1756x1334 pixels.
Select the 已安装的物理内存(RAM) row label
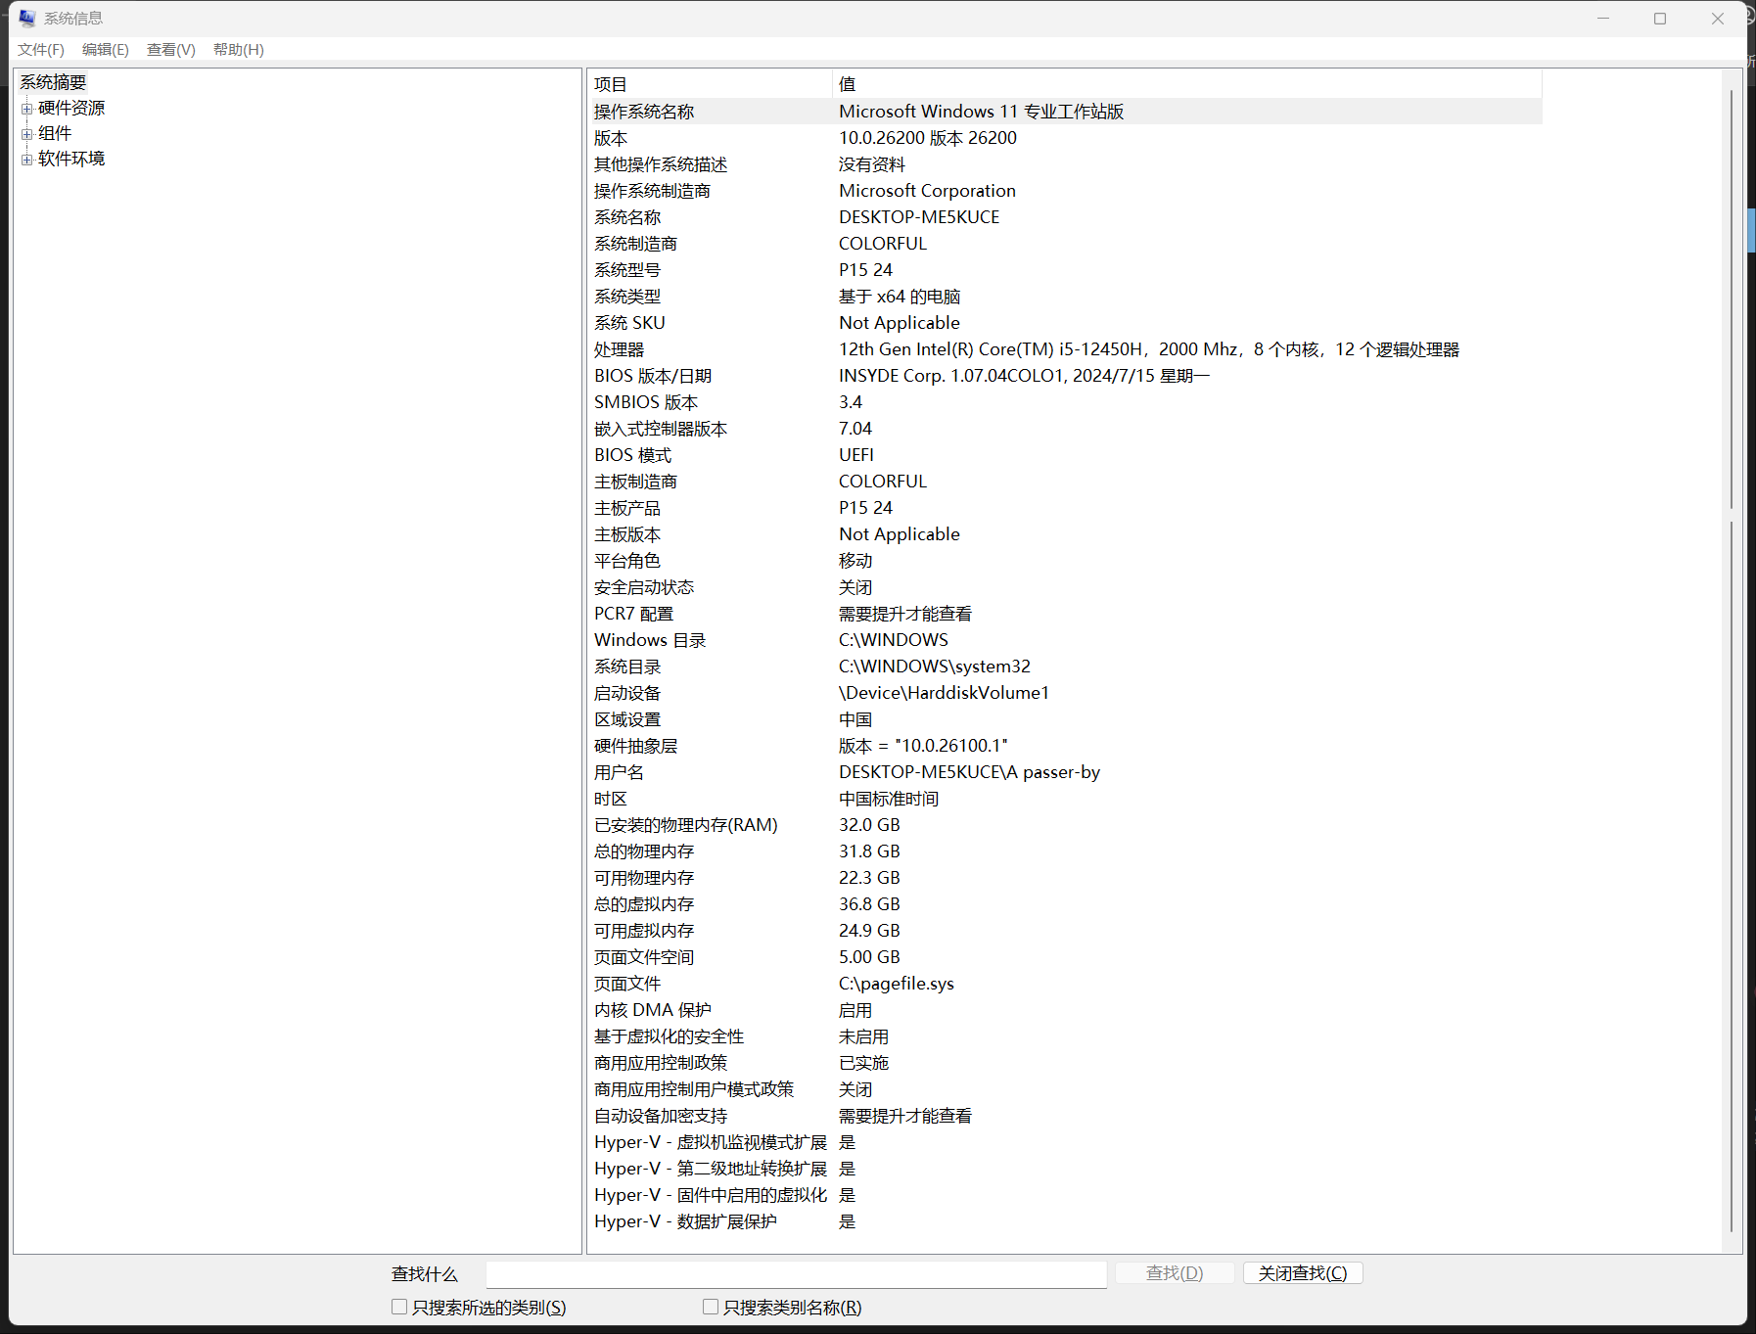coord(686,825)
